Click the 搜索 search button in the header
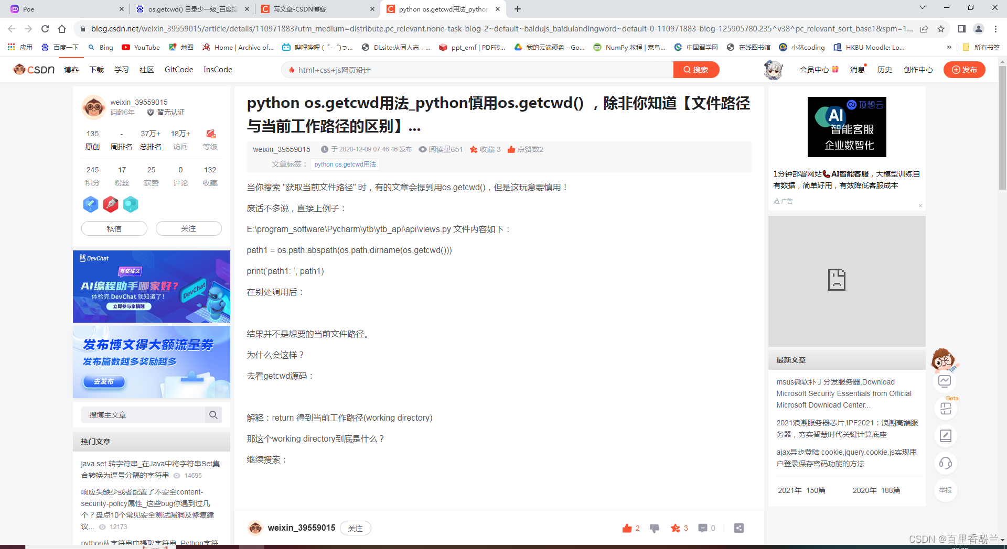The height and width of the screenshot is (549, 1007). [x=696, y=69]
